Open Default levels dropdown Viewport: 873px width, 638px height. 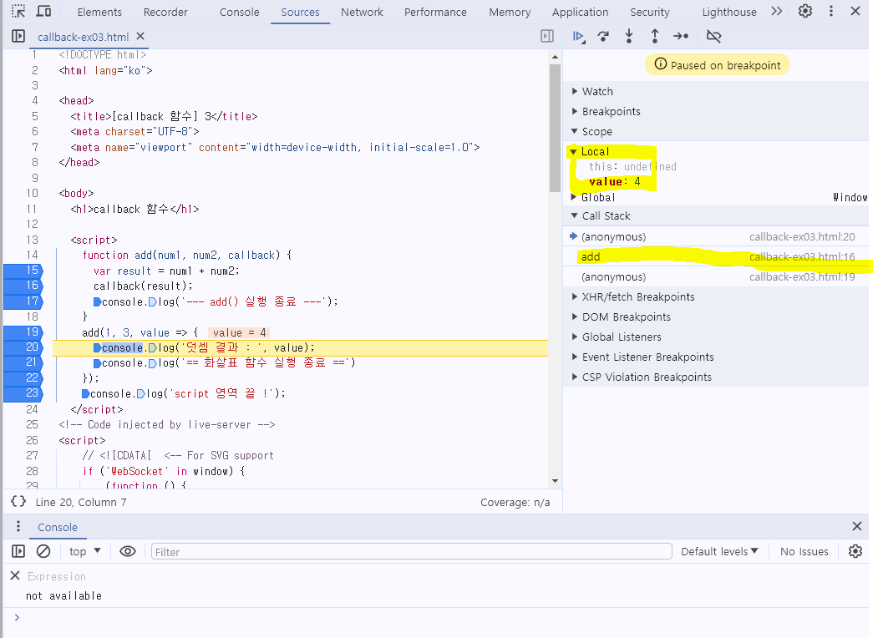(719, 551)
